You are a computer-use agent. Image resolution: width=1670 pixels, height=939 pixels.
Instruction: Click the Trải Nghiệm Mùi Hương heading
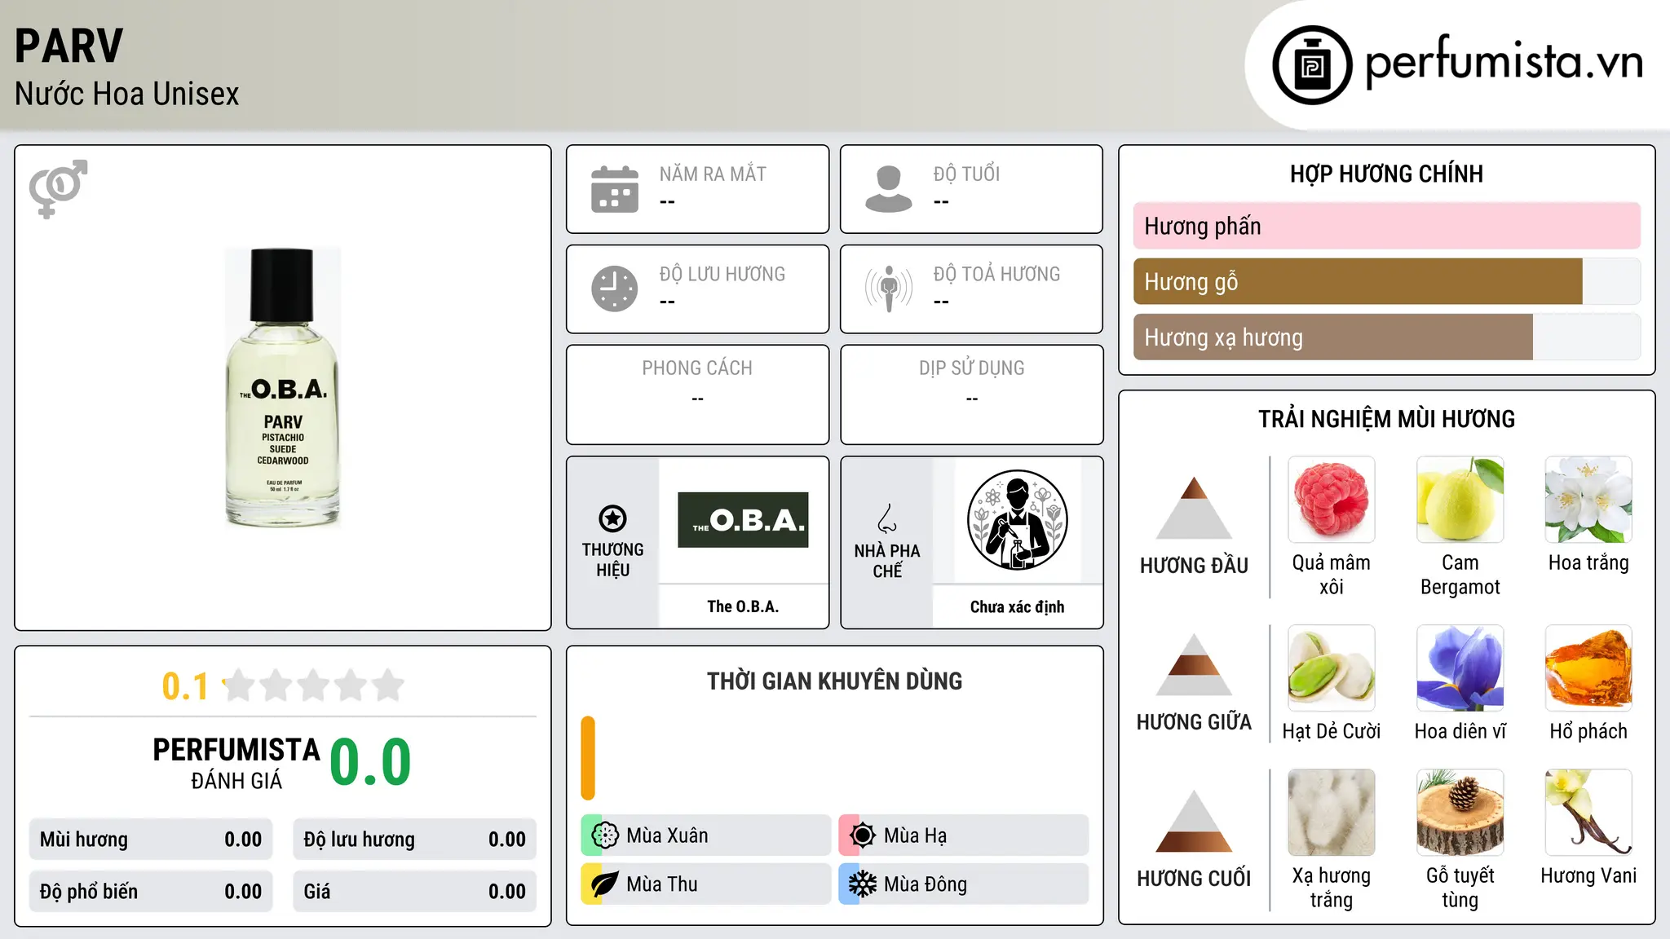tap(1386, 419)
